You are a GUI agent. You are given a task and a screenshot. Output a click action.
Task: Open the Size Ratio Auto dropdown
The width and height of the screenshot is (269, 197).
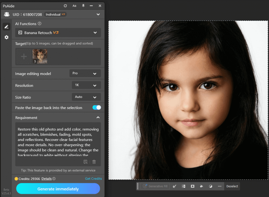[x=86, y=97]
